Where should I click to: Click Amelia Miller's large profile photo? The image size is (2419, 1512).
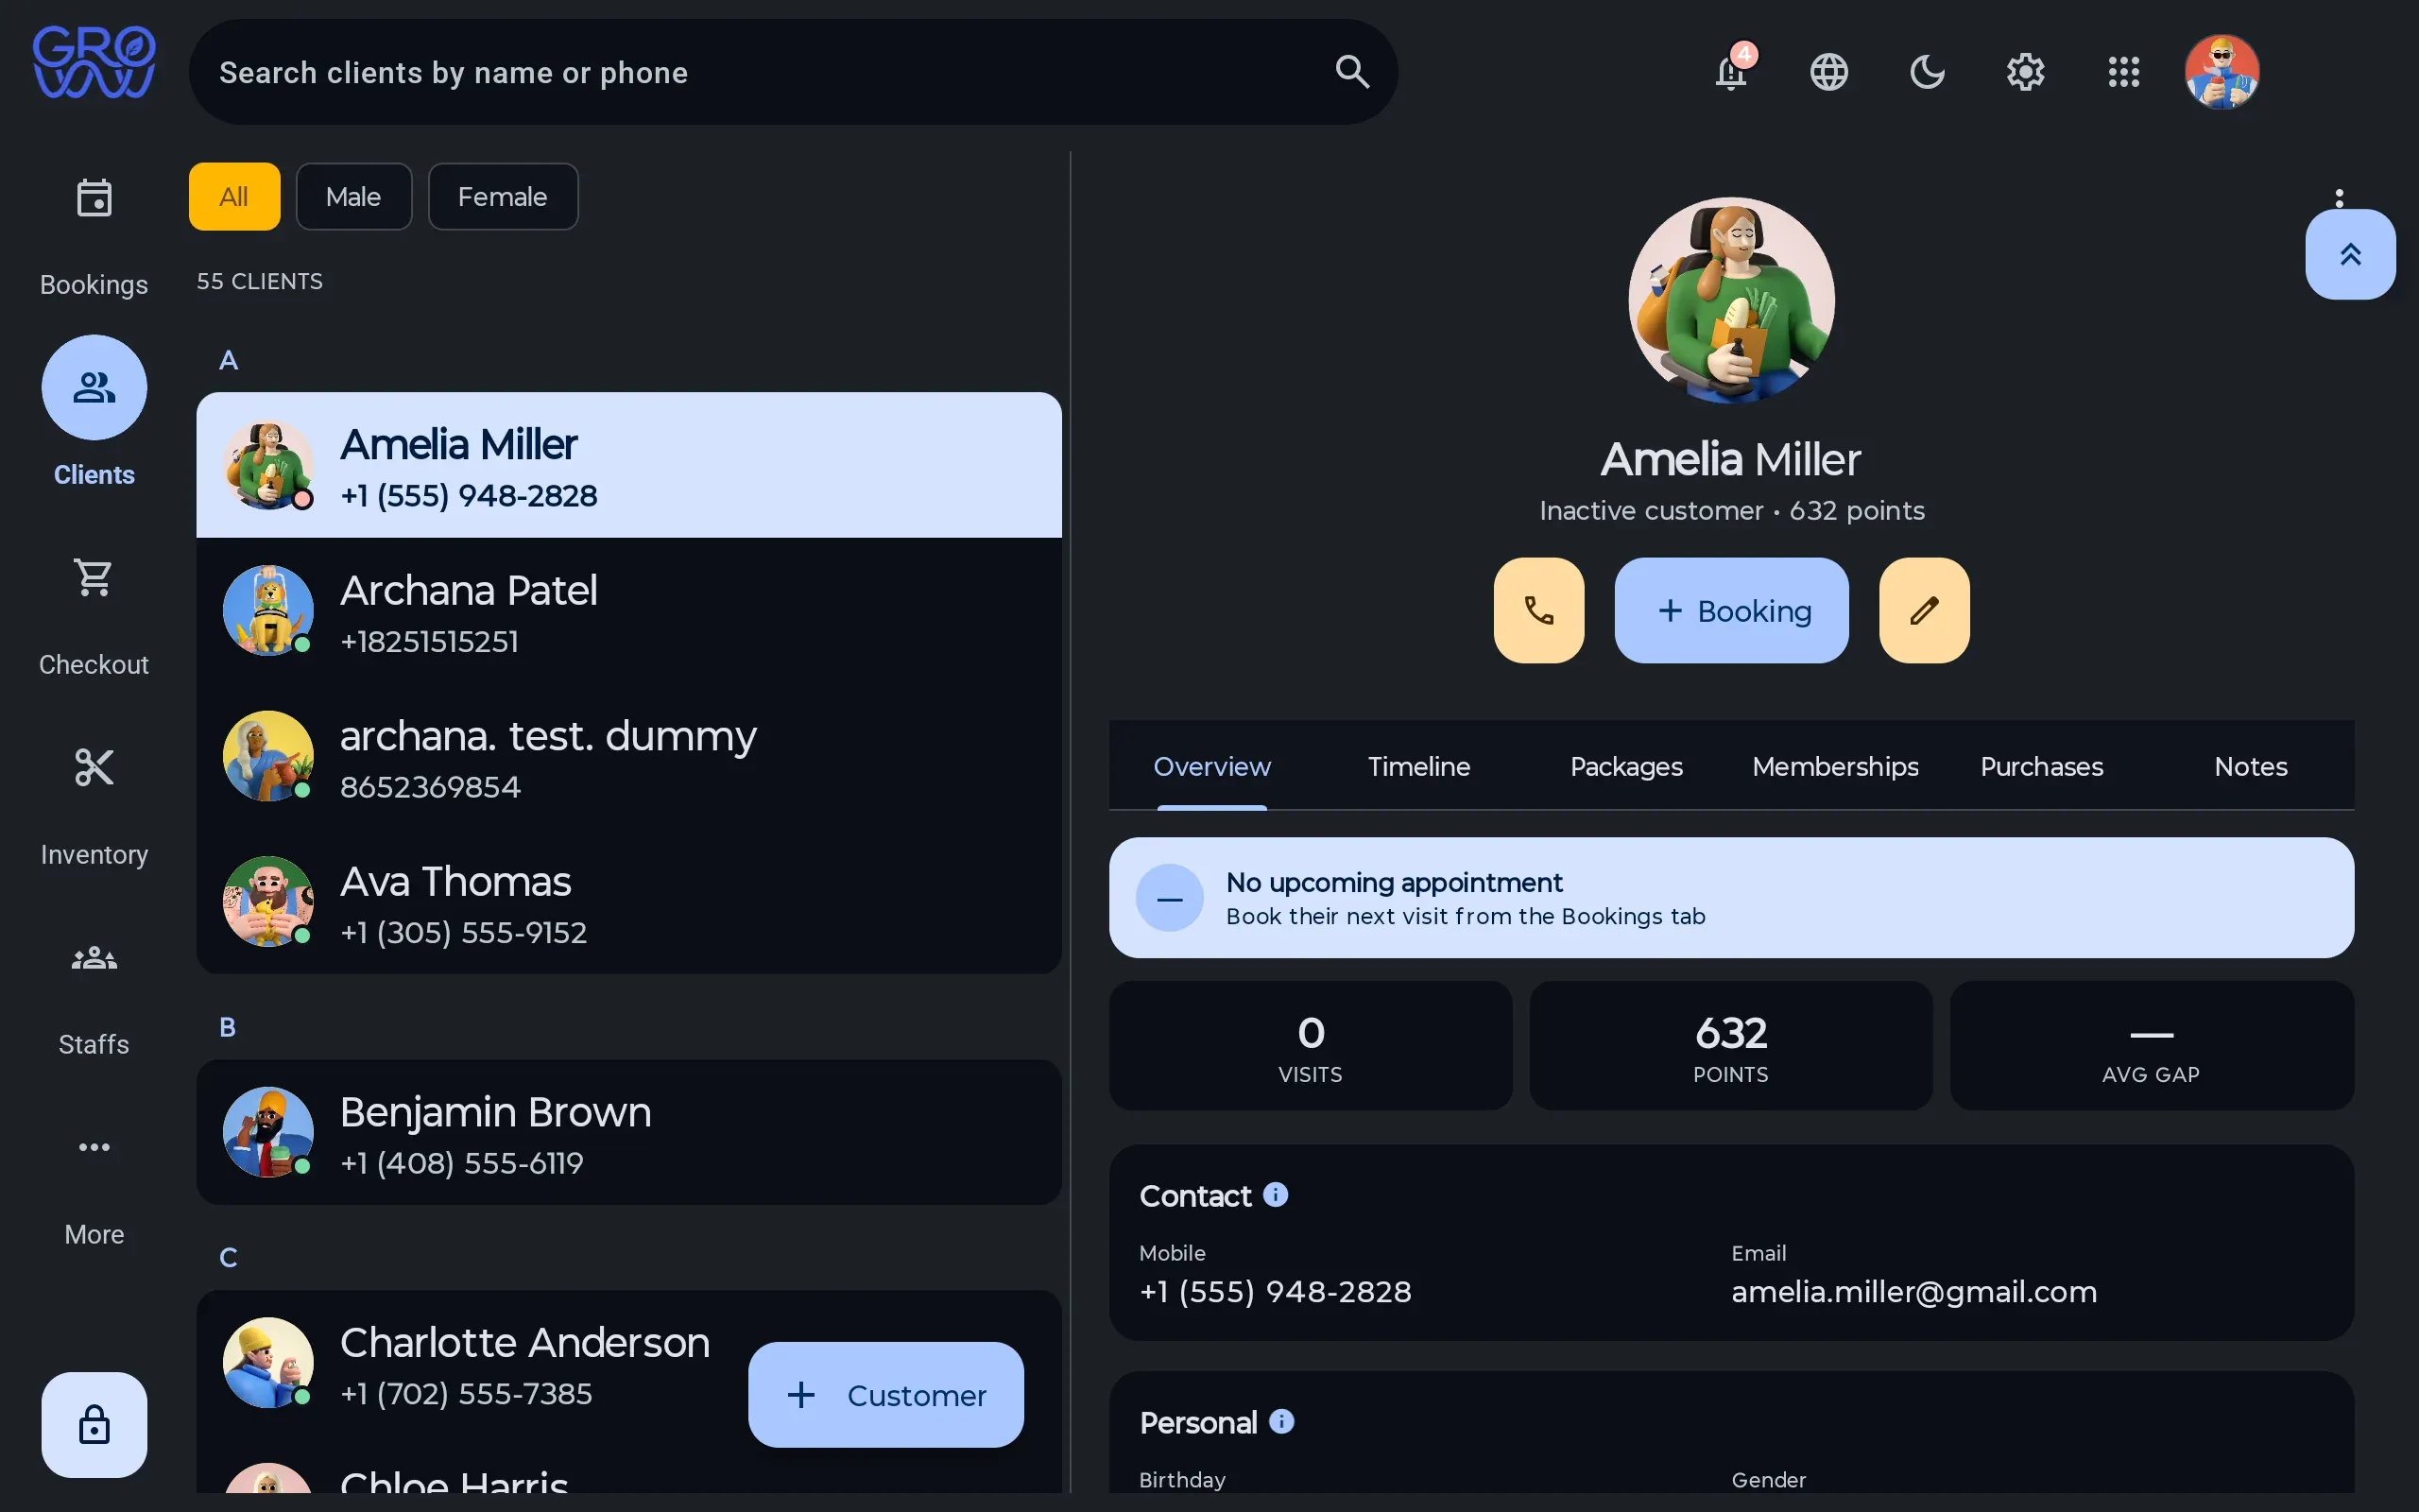point(1731,300)
